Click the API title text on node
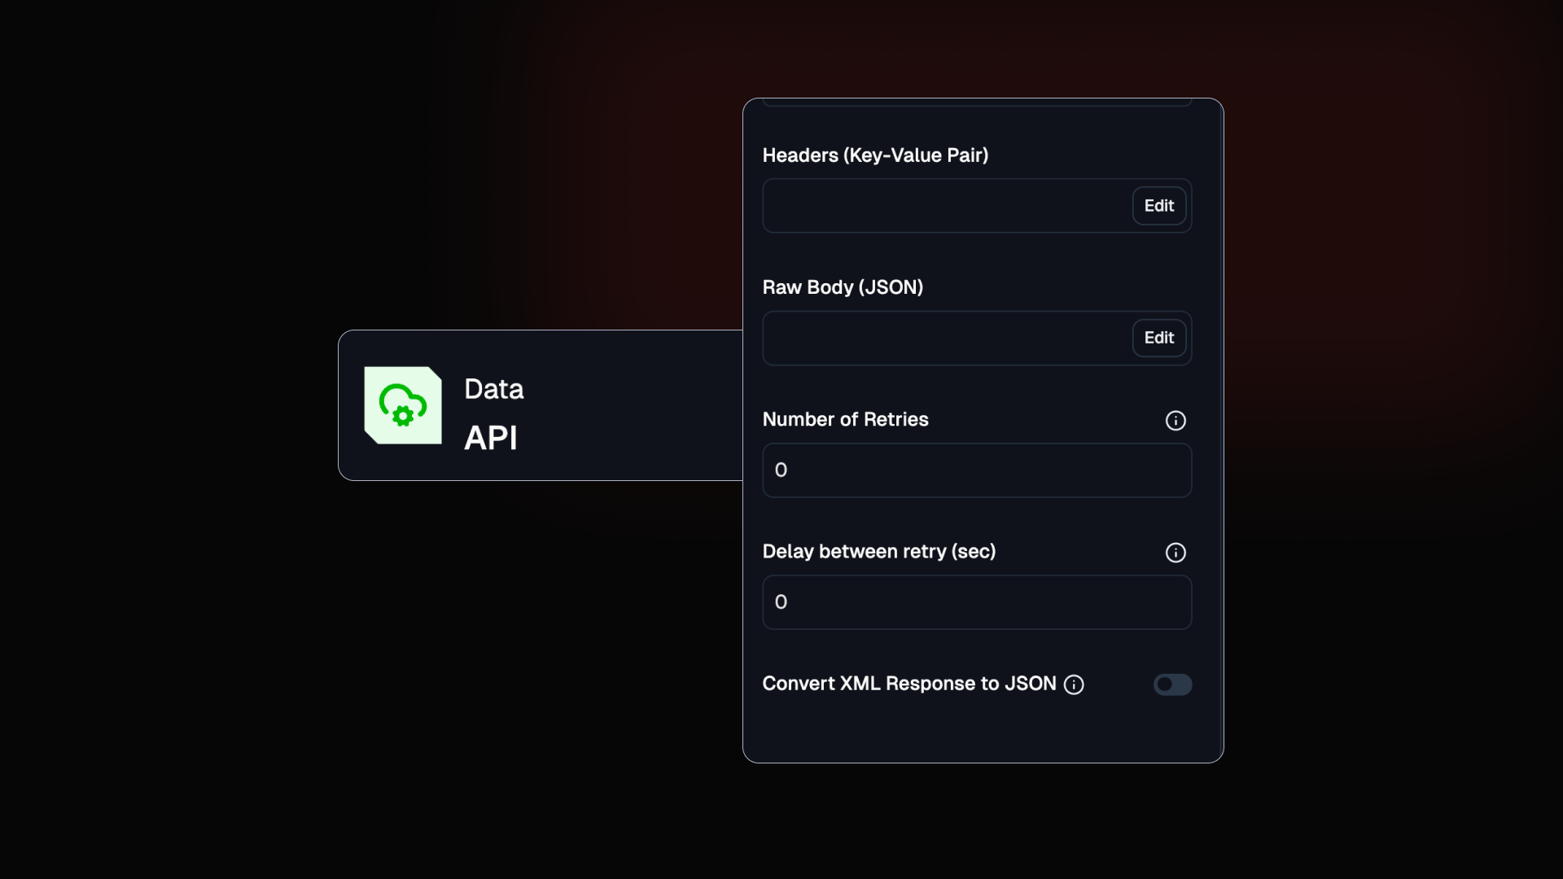The height and width of the screenshot is (879, 1563). [x=491, y=438]
